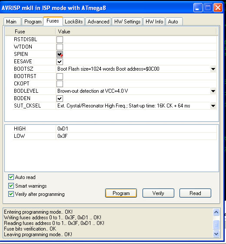Select the Fuses tab
This screenshot has height=244, width=226.
[53, 21]
